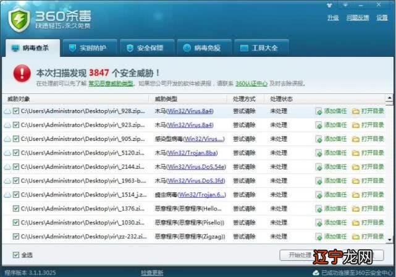This screenshot has width=396, height=277.
Task: Click the list scrollbar up arrow
Action: pyautogui.click(x=389, y=98)
